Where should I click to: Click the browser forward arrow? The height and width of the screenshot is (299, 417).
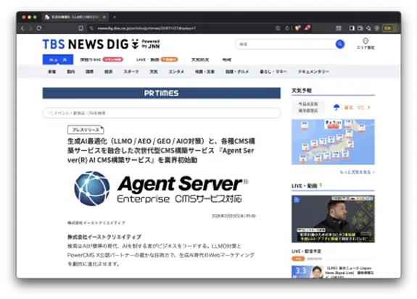pos(30,28)
